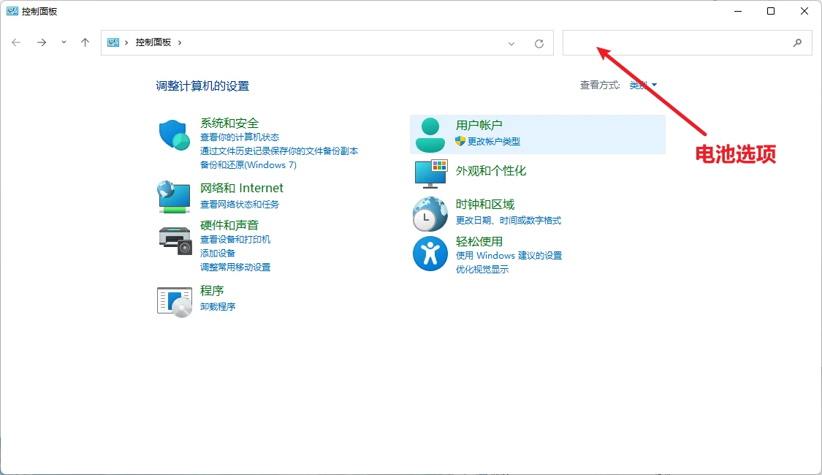Expand the address bar history dropdown
Viewport: 822px width, 475px height.
coord(511,44)
